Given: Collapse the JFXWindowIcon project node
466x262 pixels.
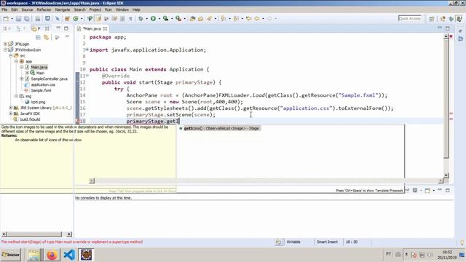Looking at the screenshot, I should point(5,50).
